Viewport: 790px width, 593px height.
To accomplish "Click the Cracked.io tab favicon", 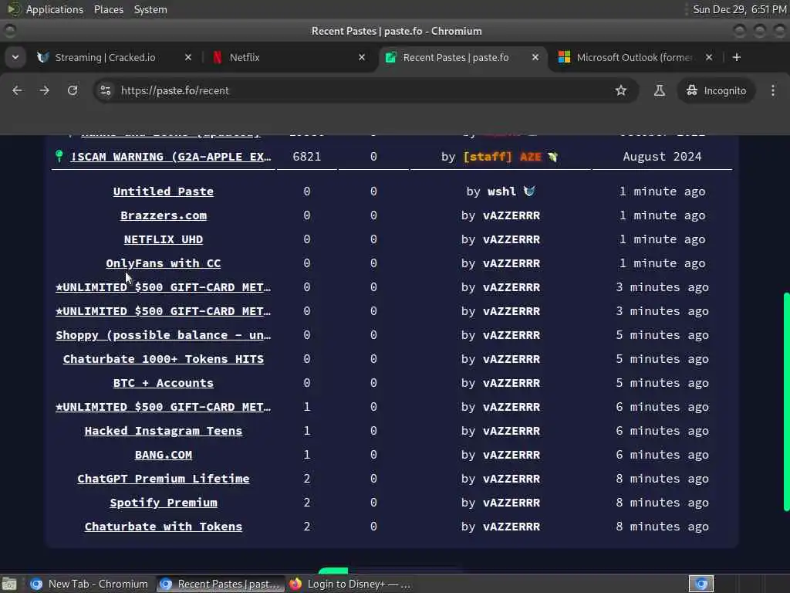I will coord(43,57).
